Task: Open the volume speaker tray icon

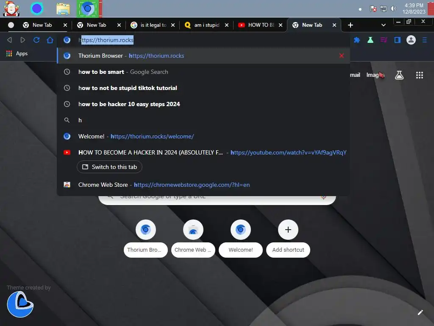Action: [393, 8]
